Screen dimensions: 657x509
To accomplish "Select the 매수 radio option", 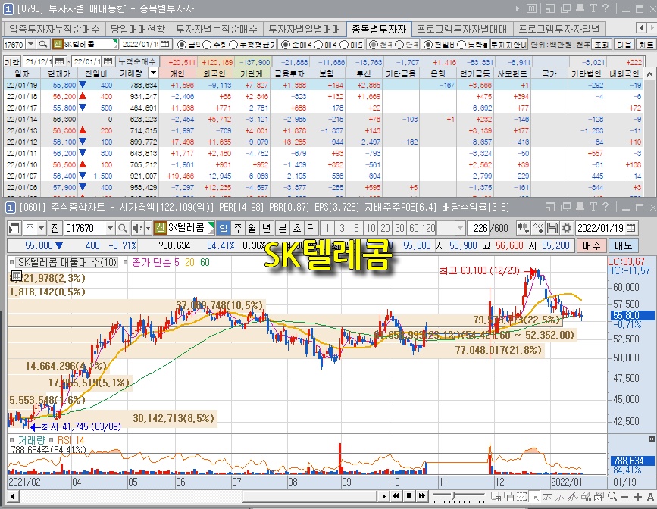I will pyautogui.click(x=318, y=45).
